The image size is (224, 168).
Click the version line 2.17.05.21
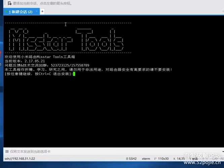(25, 61)
